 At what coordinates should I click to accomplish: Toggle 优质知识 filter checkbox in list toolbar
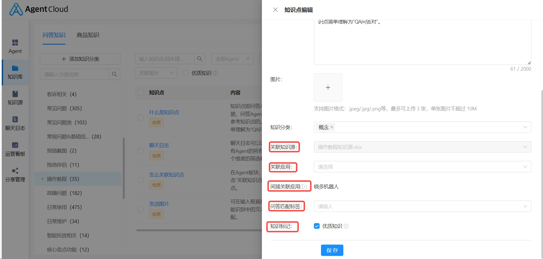[x=186, y=73]
